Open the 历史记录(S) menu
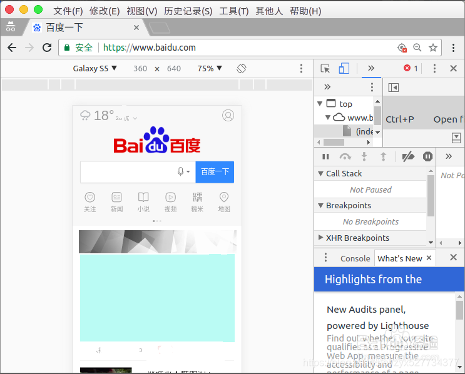The width and height of the screenshot is (465, 374). coord(188,11)
